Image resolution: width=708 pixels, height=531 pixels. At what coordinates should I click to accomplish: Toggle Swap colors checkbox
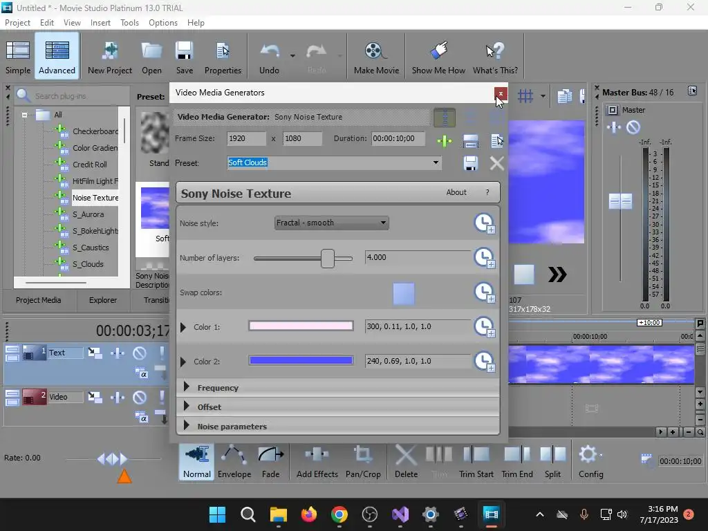click(x=404, y=293)
